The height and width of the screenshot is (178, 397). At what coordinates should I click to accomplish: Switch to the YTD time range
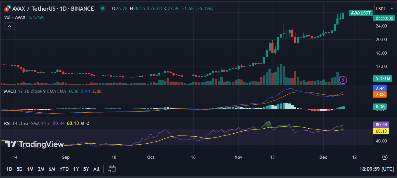pyautogui.click(x=64, y=169)
